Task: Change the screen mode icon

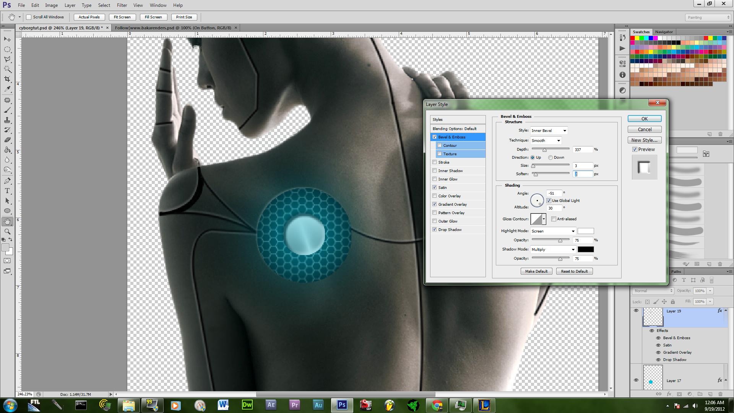Action: 7,271
